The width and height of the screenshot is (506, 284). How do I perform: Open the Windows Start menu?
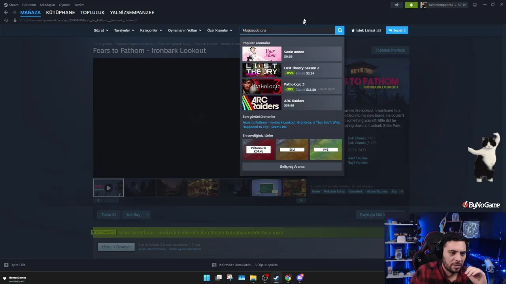206,278
